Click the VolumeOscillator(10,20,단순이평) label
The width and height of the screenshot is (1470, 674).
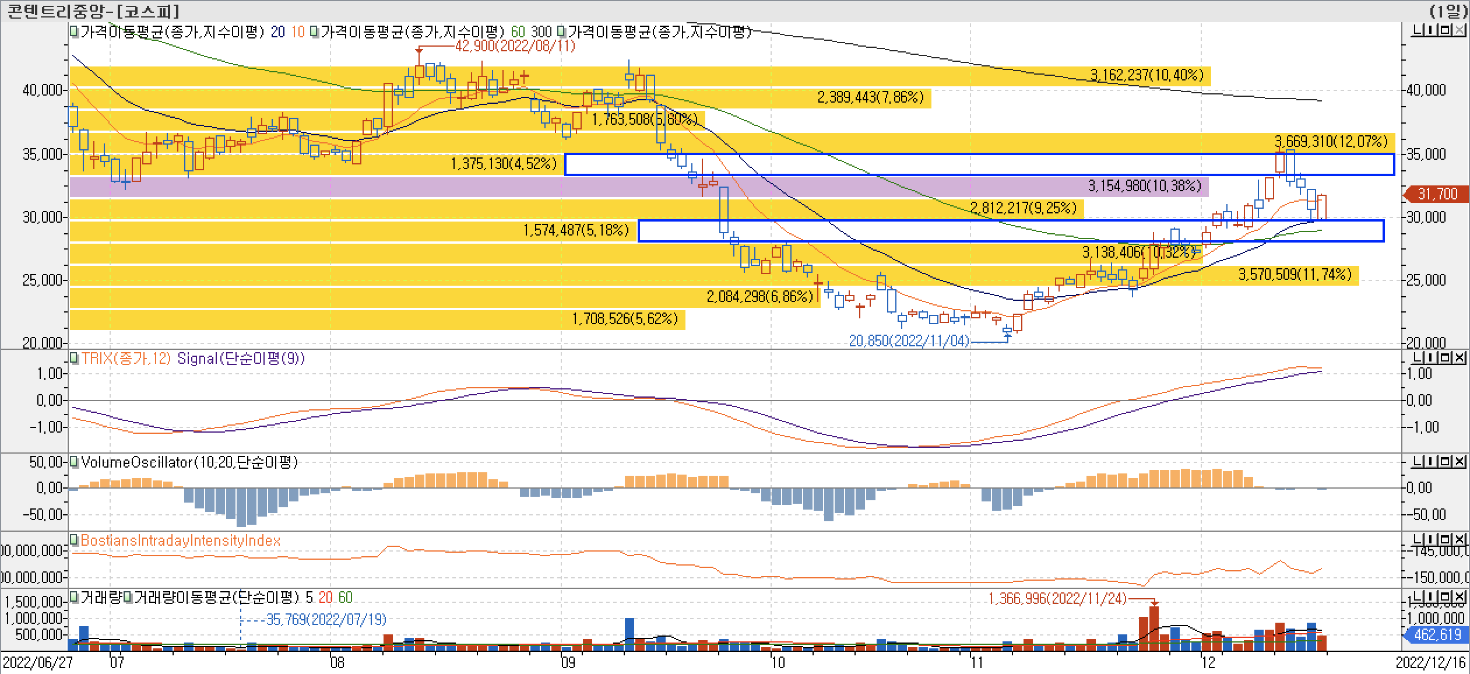click(x=189, y=462)
